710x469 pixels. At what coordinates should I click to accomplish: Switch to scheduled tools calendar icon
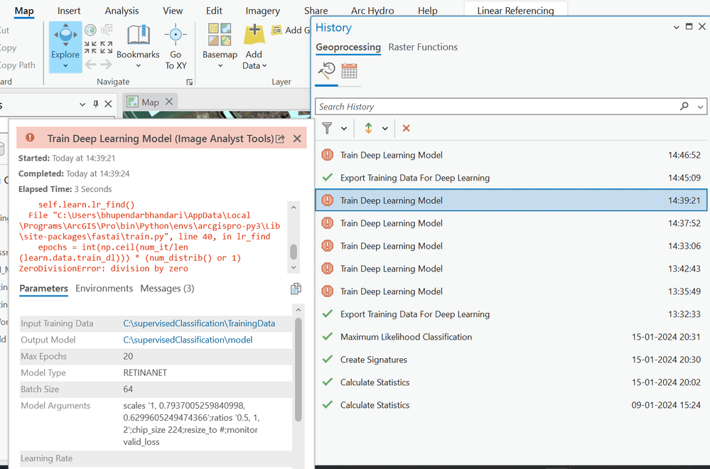tap(349, 71)
